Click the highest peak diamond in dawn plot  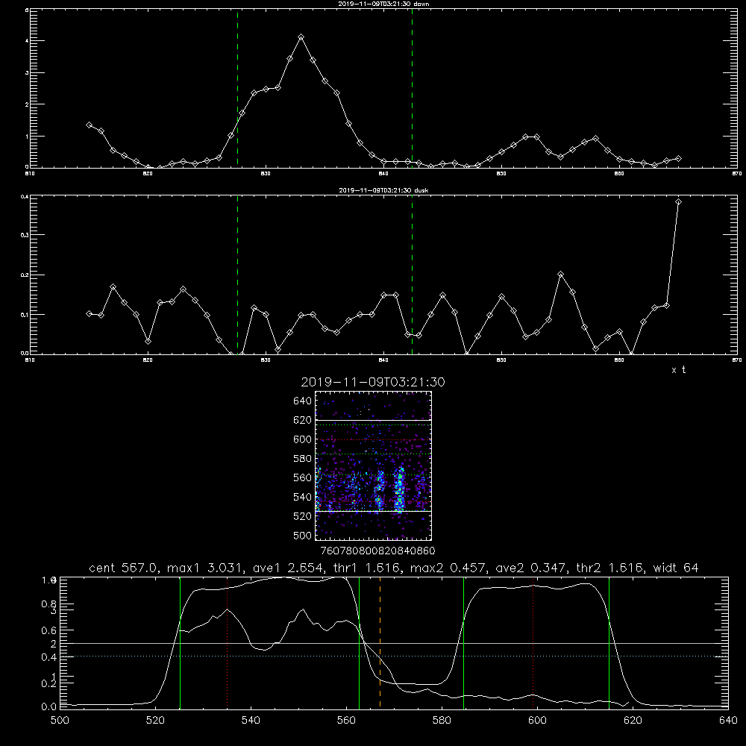[x=301, y=37]
